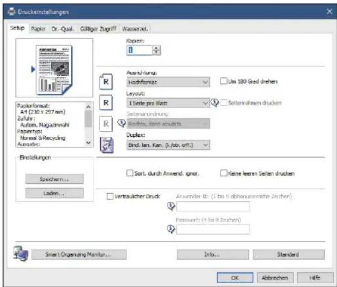Screen dimensions: 337x287
Task: Check Keine leeren Seiten drucken option
Action: click(x=223, y=173)
